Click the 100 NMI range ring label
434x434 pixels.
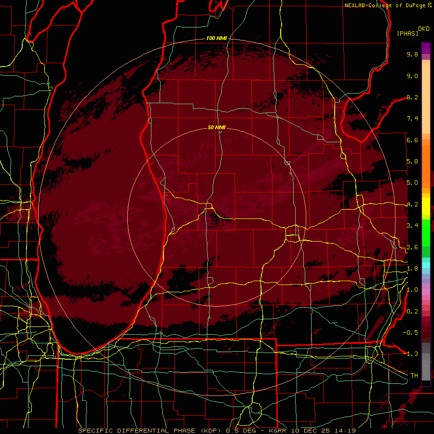click(217, 38)
